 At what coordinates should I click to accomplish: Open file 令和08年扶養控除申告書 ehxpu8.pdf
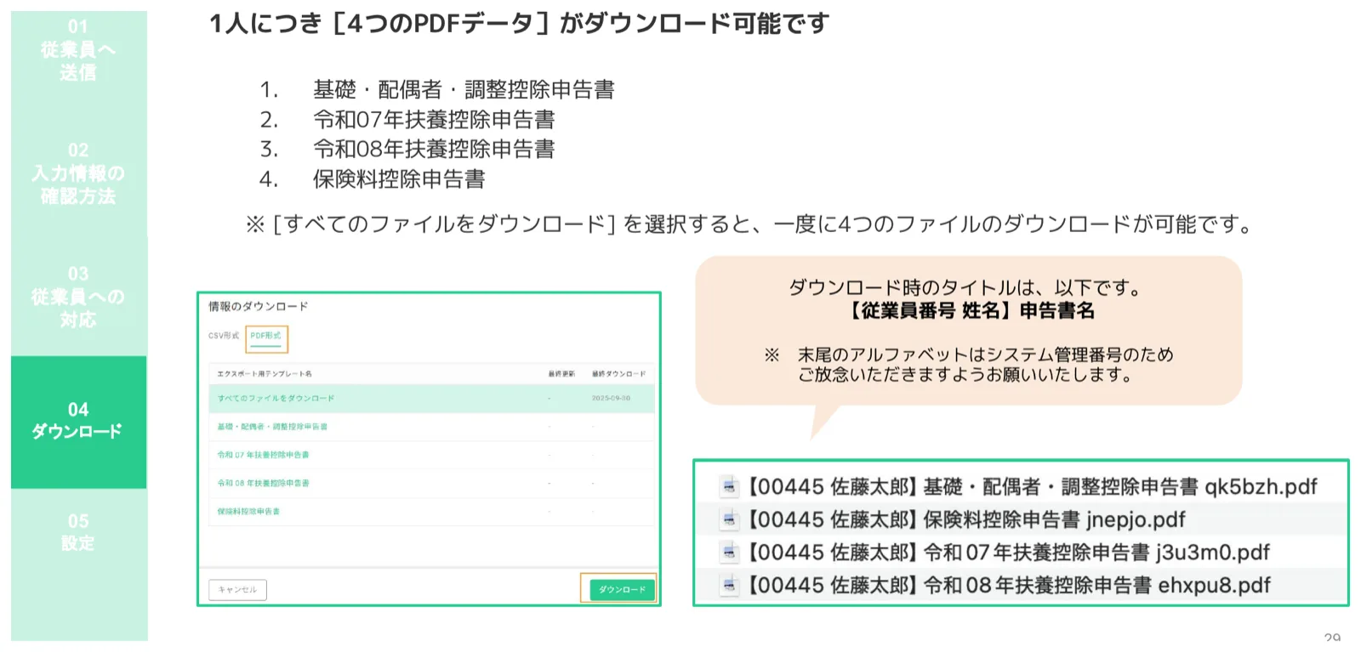(x=1009, y=585)
